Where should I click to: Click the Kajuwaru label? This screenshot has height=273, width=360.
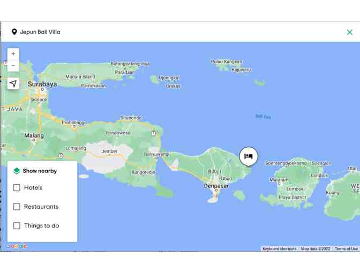coord(241,70)
